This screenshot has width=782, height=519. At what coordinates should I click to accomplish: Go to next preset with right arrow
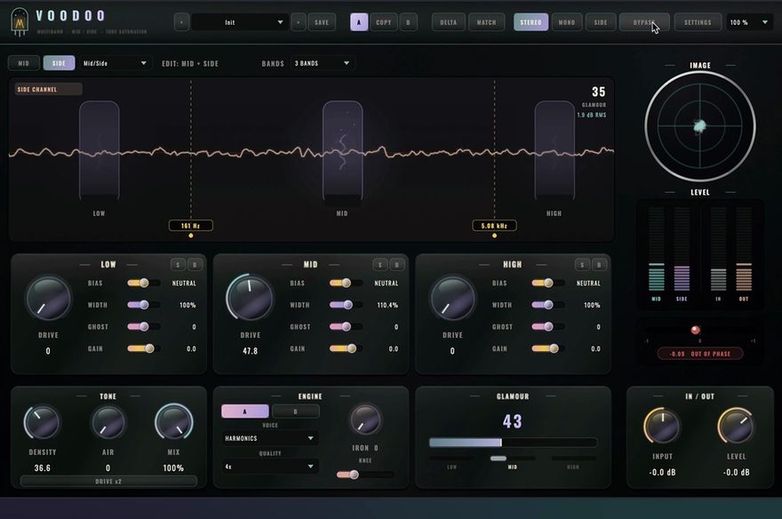coord(299,22)
